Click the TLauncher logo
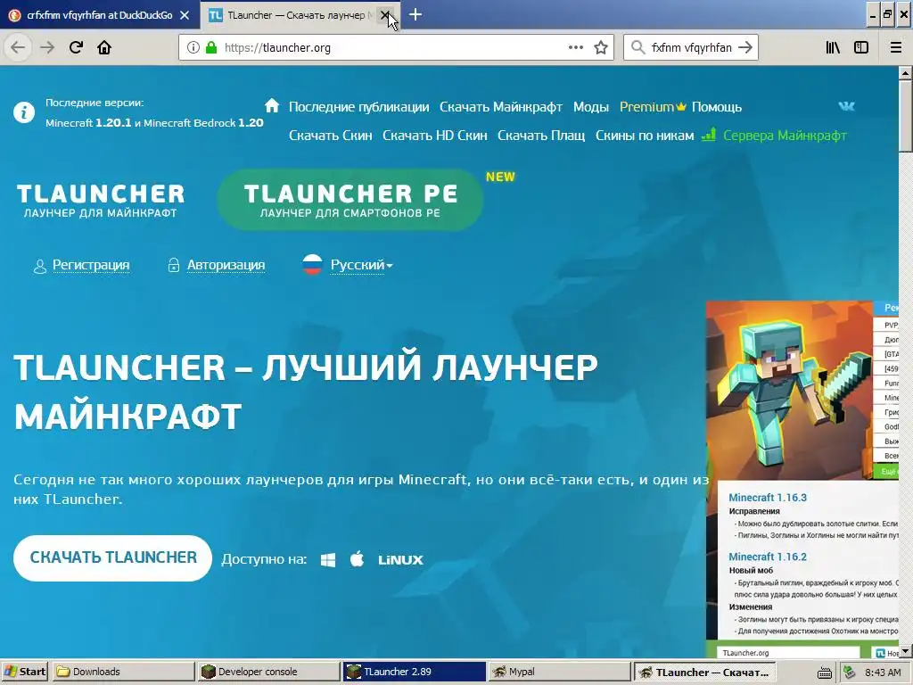Screen dimensions: 913x685 [x=100, y=201]
